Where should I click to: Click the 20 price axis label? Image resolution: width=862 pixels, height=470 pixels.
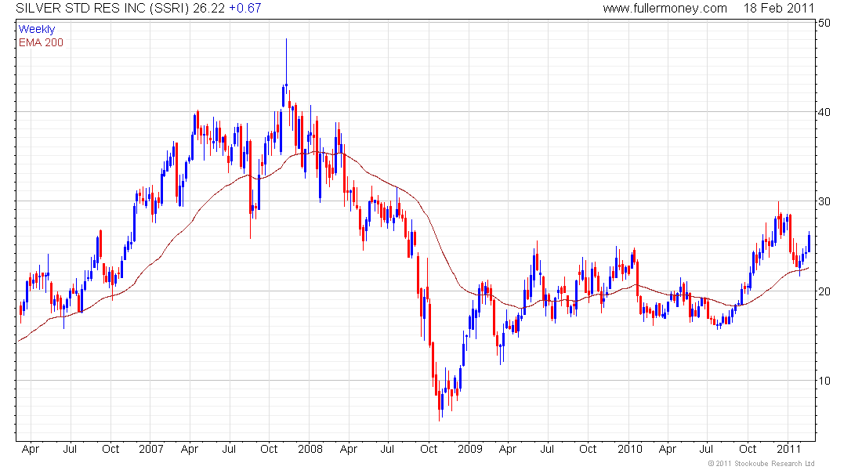click(x=824, y=291)
